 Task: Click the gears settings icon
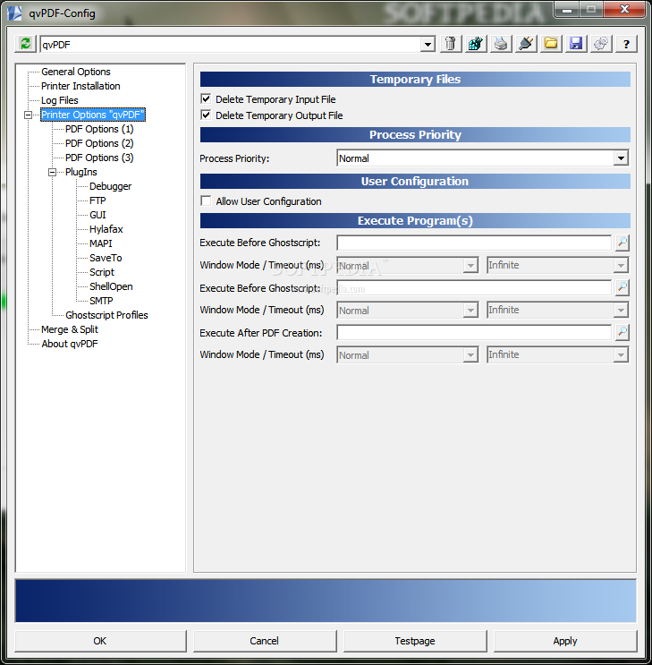(x=601, y=44)
